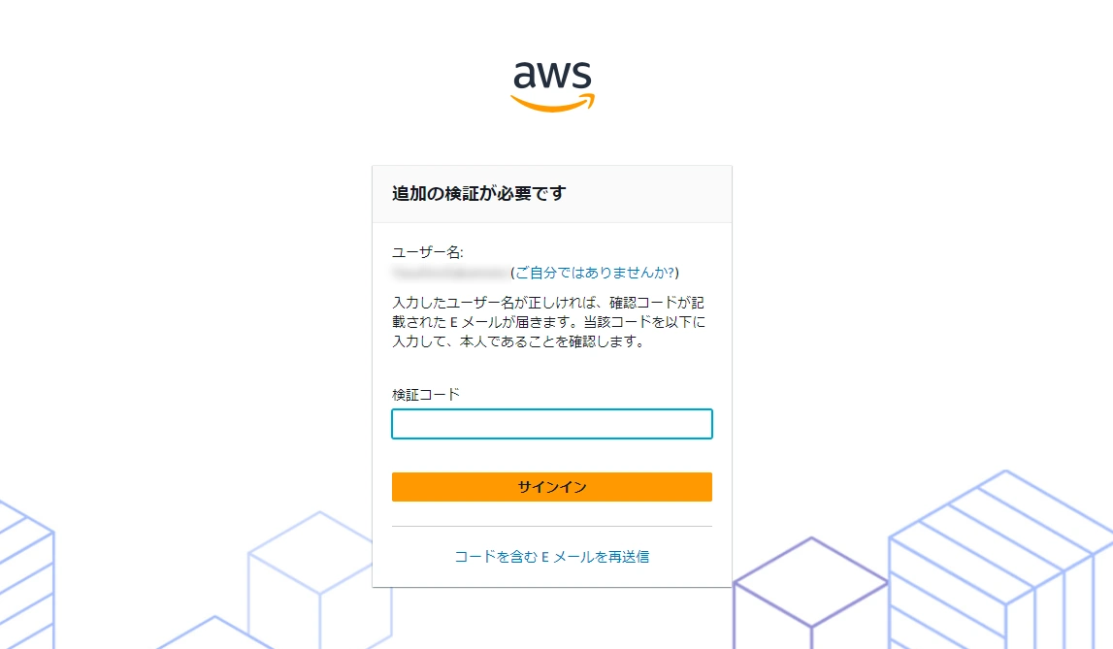
Task: Click the AWS logo lettering
Action: [x=552, y=74]
